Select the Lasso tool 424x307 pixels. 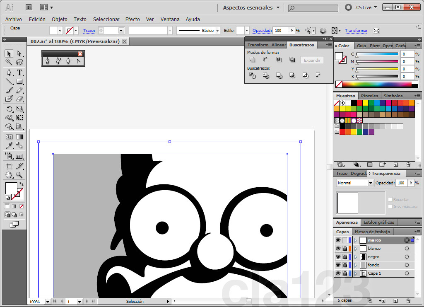[19, 62]
